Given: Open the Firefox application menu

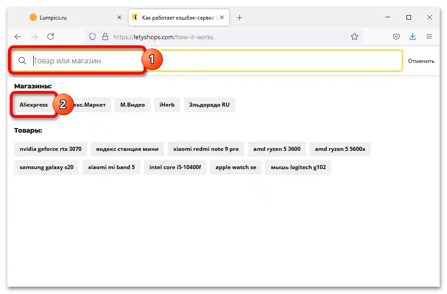Looking at the screenshot, I should [x=429, y=36].
